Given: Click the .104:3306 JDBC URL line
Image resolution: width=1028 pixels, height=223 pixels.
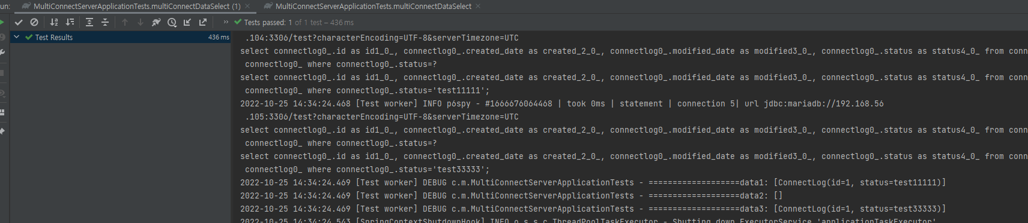Looking at the screenshot, I should (x=382, y=38).
